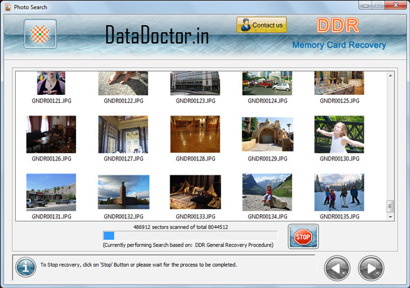410x288 pixels.
Task: Select the tower by water photo GNDR00132.JPG
Action: click(124, 192)
